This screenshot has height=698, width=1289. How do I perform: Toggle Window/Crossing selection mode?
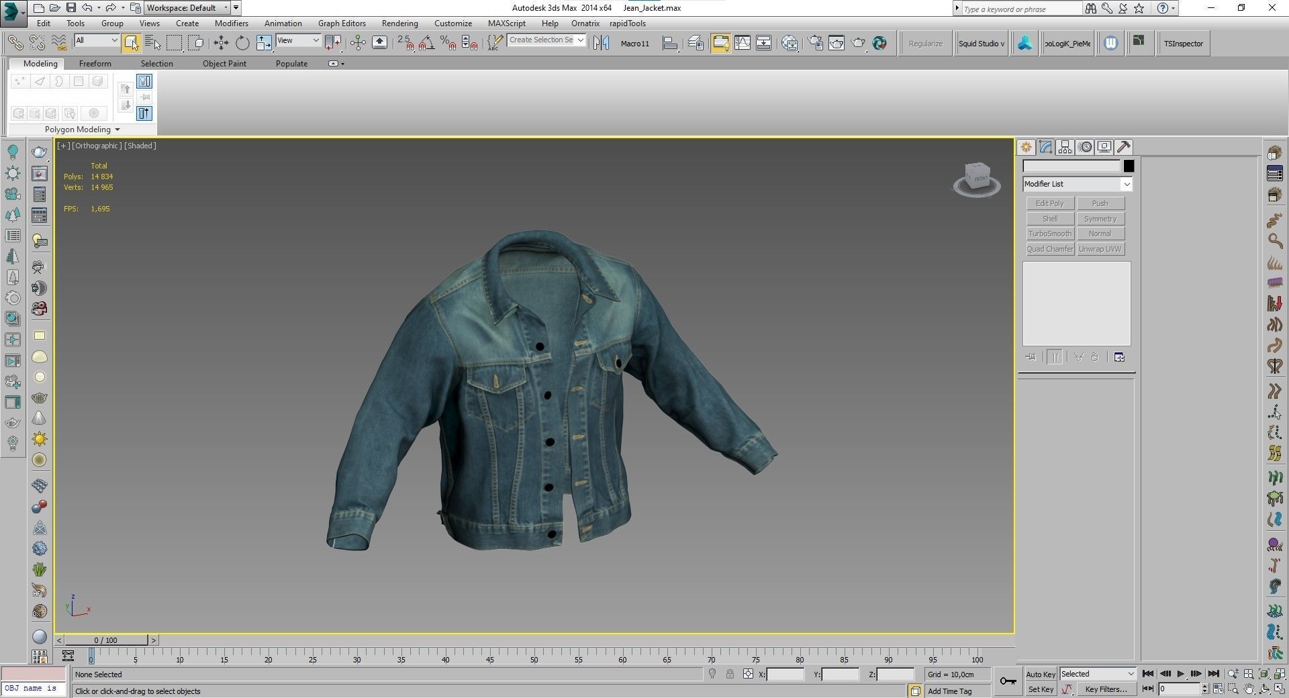196,44
